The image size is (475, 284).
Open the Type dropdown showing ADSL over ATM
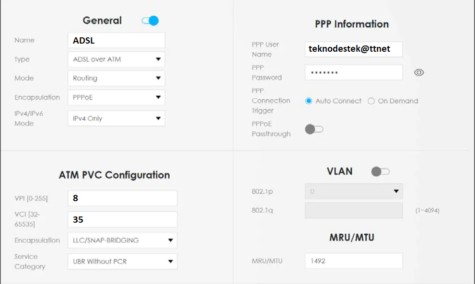tap(116, 59)
